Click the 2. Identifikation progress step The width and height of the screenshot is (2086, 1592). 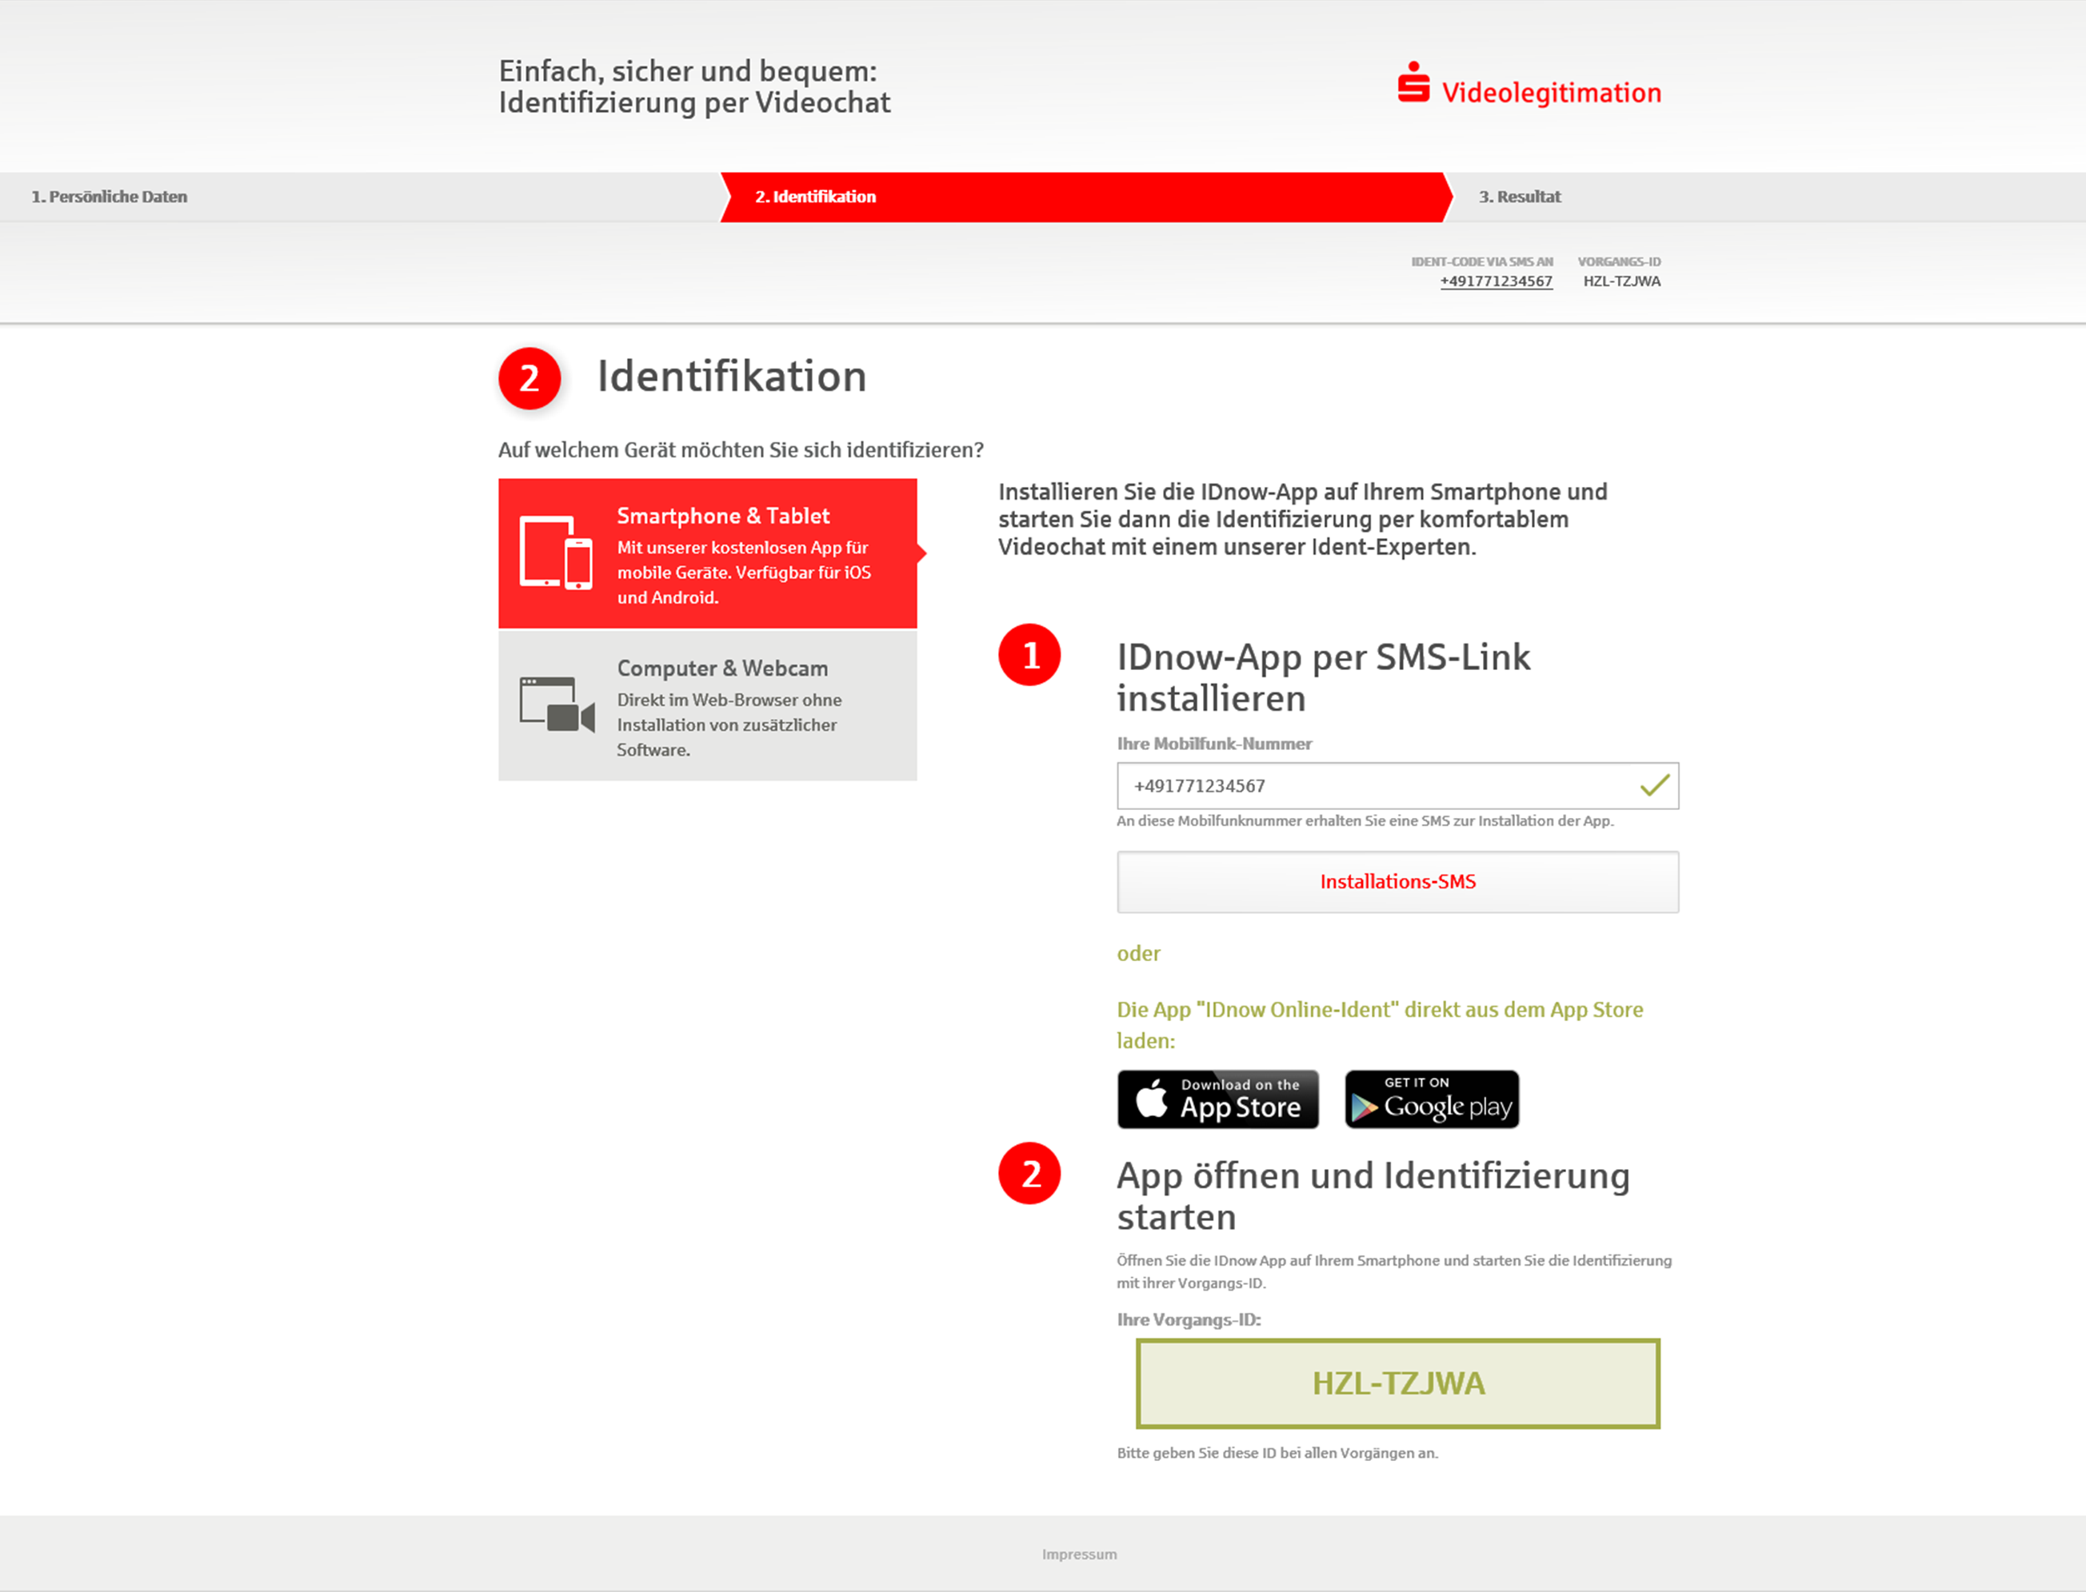tap(1086, 198)
